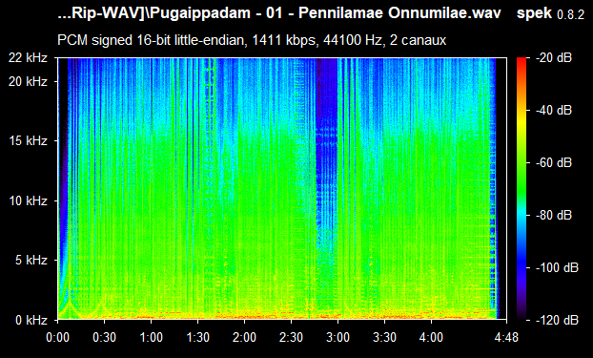
Task: Click the 1:00 time axis label
Action: tap(151, 337)
